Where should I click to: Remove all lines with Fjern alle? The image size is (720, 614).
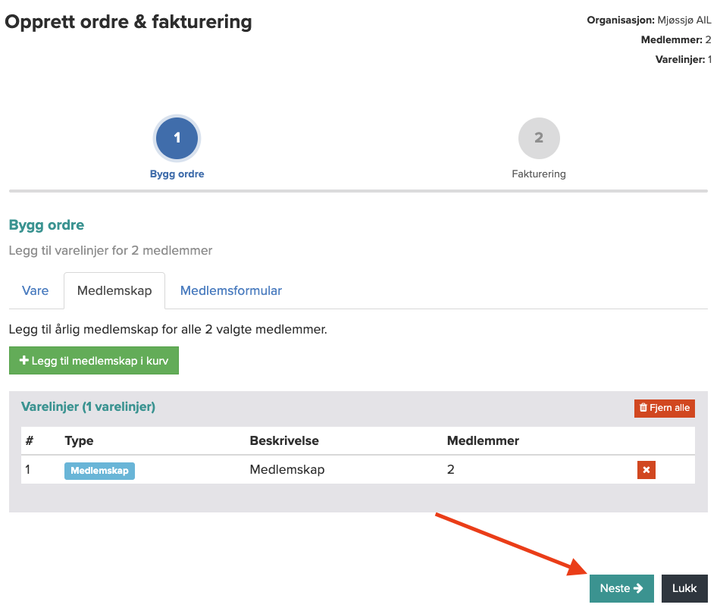[x=665, y=408]
